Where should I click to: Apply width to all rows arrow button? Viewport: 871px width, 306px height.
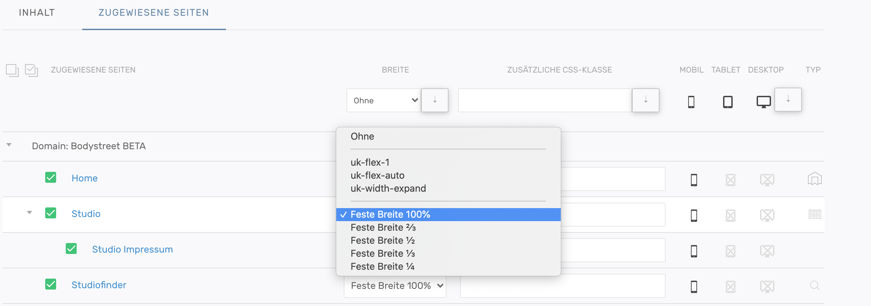click(x=434, y=100)
